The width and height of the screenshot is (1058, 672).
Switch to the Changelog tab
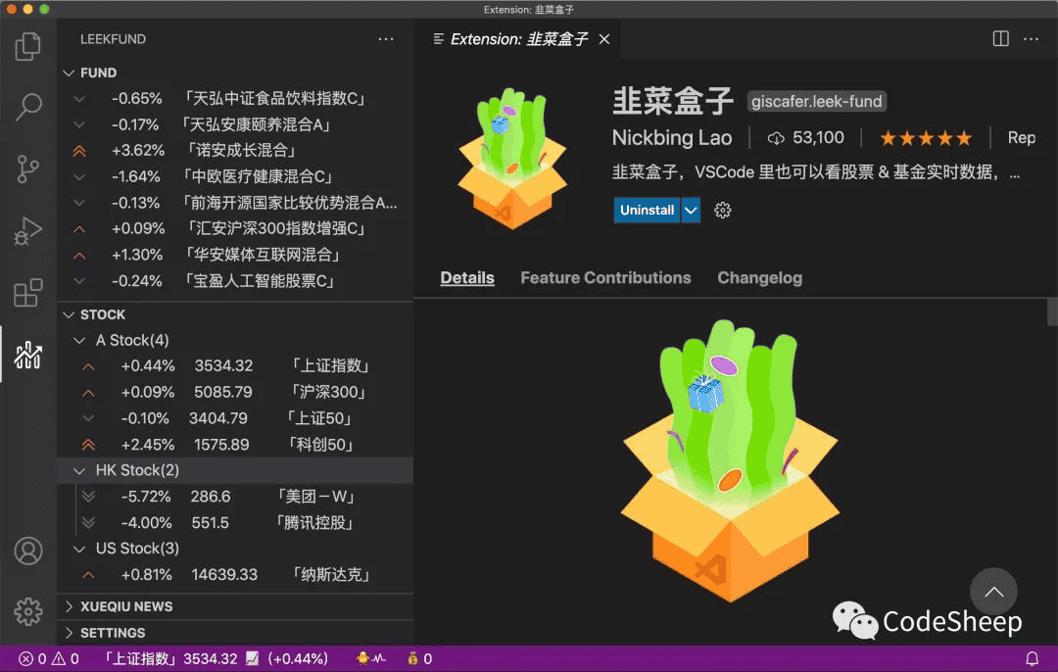760,278
